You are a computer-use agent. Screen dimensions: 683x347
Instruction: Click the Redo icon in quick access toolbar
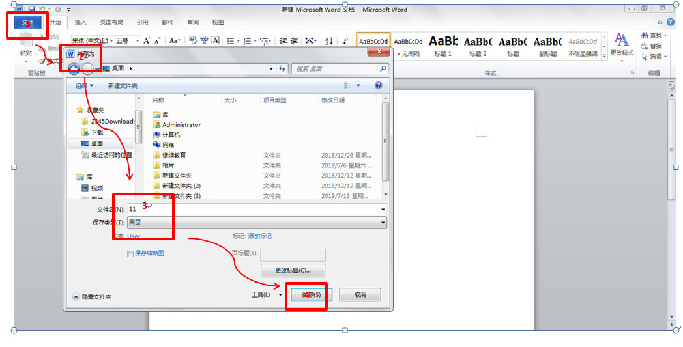58,8
